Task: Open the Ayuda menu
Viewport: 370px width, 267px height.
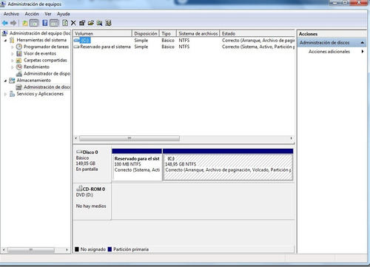Action: click(64, 14)
